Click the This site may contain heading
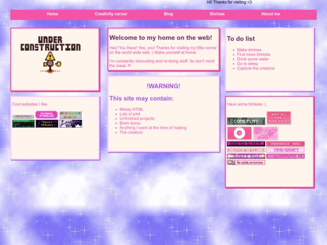The height and width of the screenshot is (245, 327). [x=141, y=99]
